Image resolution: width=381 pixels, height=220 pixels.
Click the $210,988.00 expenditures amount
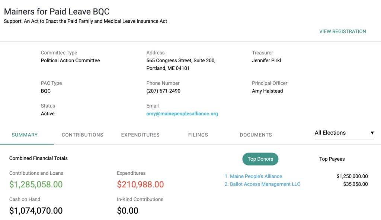point(140,184)
